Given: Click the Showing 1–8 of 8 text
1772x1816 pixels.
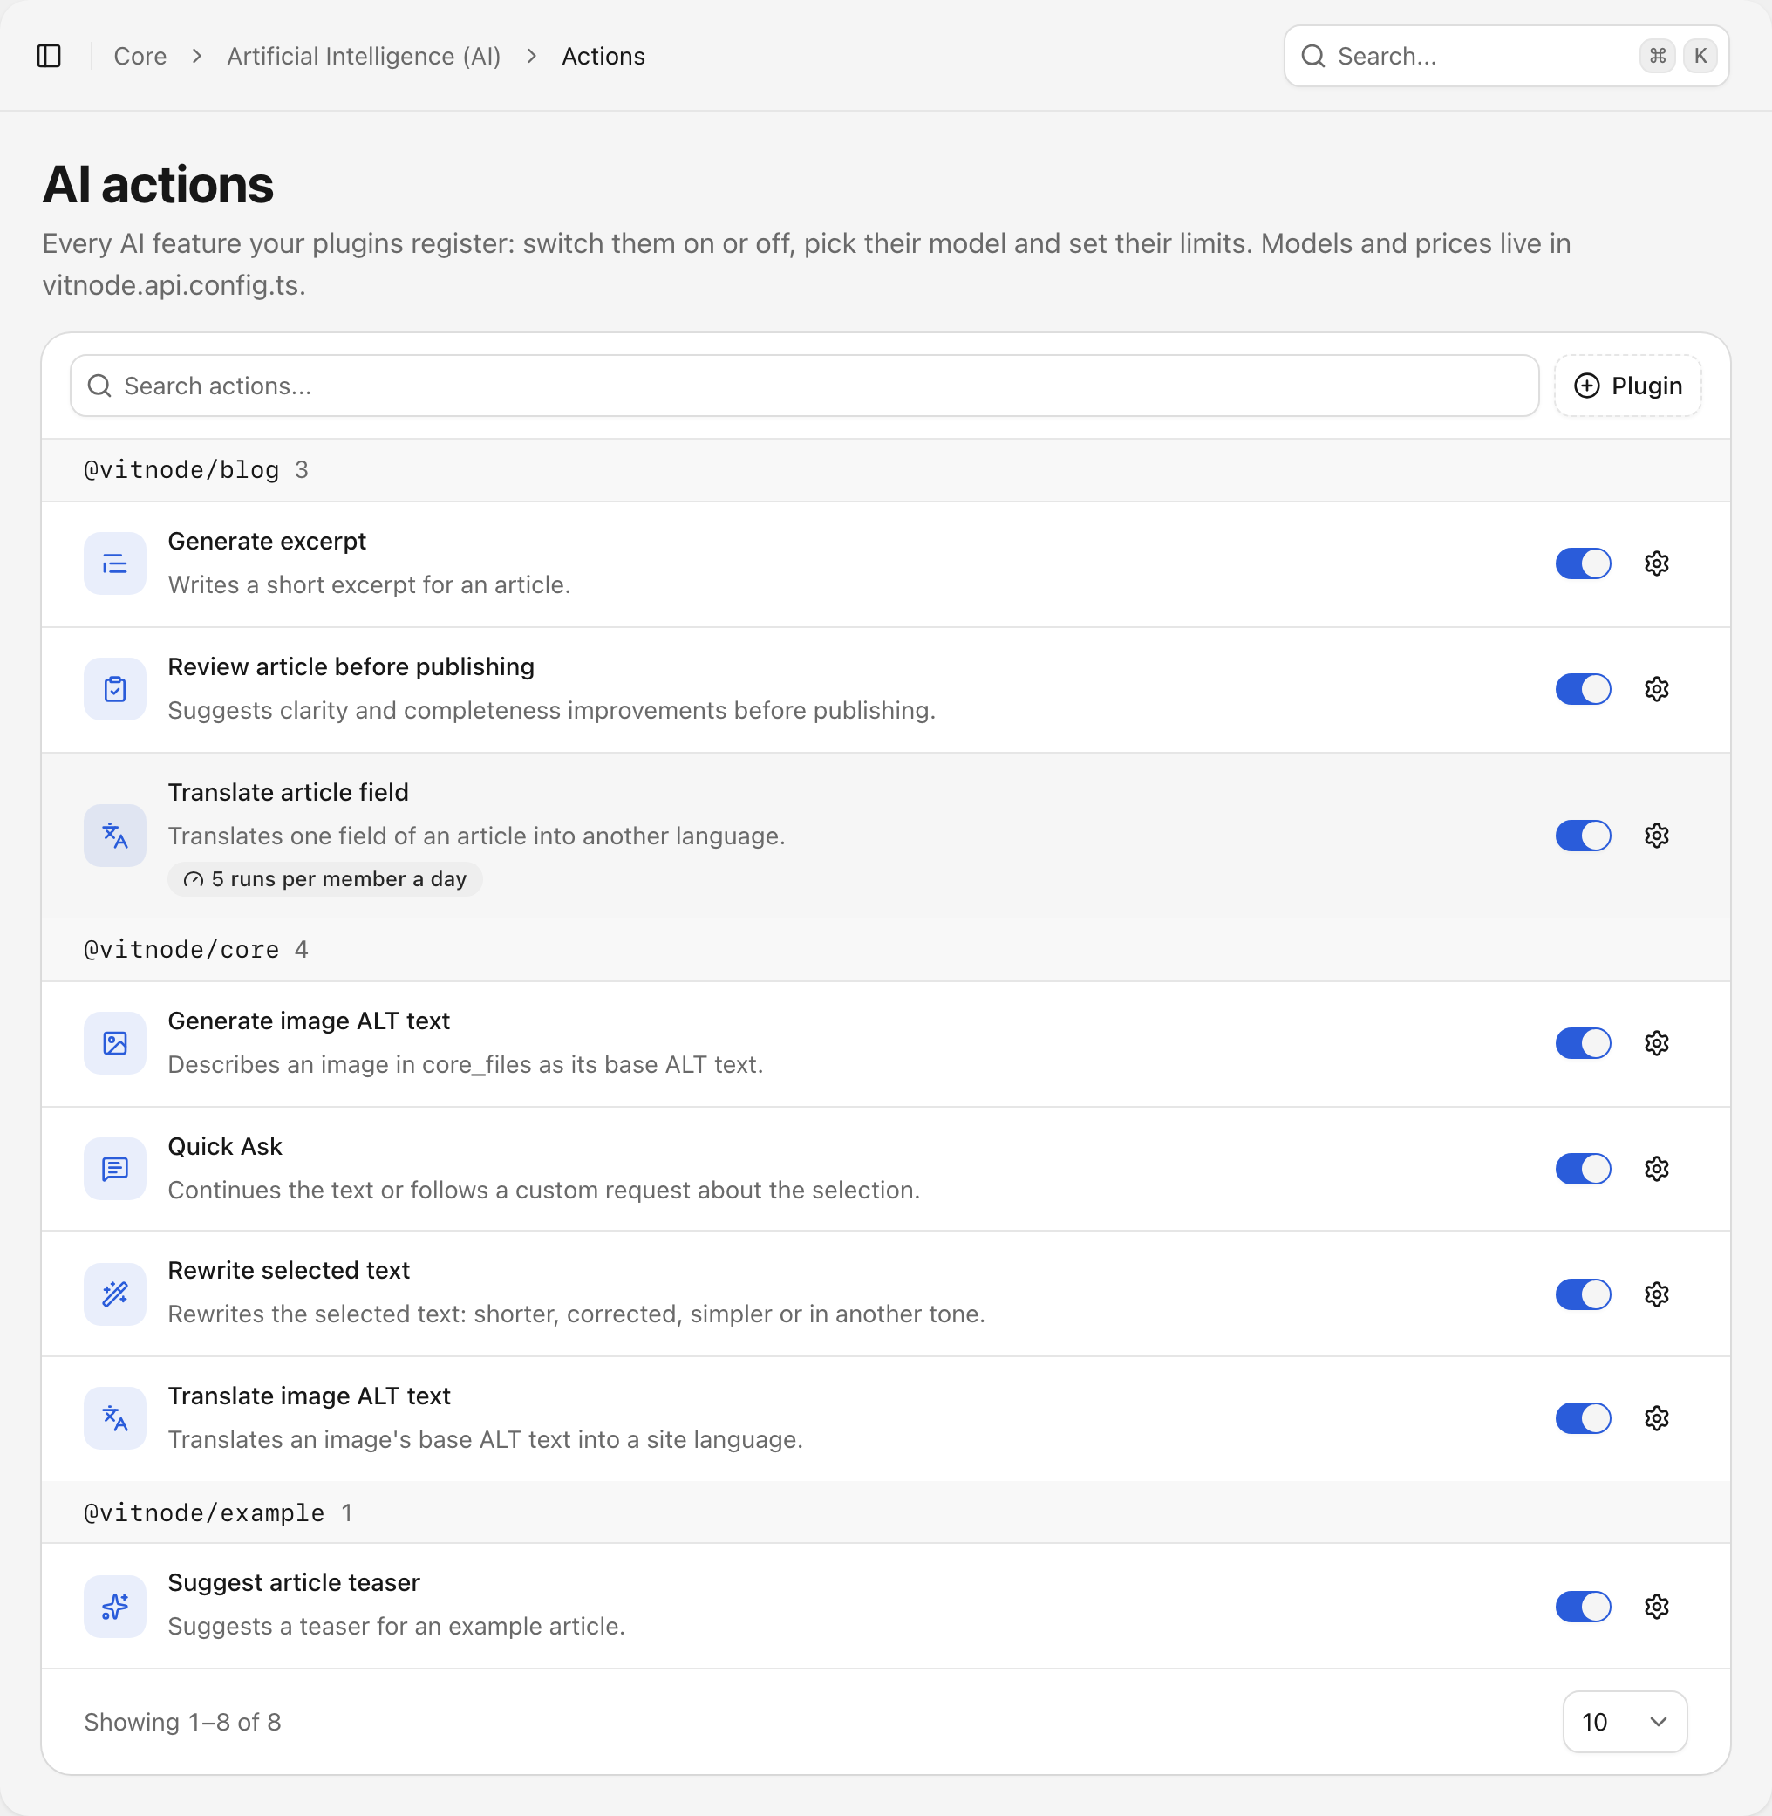Looking at the screenshot, I should point(182,1721).
